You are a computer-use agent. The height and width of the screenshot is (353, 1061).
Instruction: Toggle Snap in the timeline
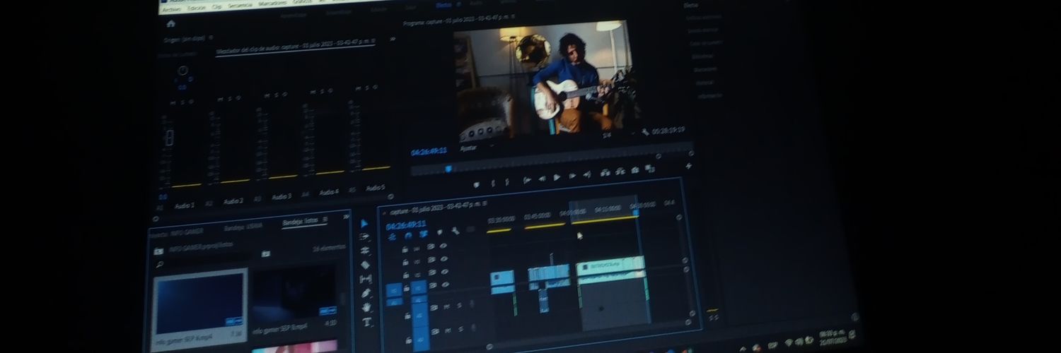[408, 236]
